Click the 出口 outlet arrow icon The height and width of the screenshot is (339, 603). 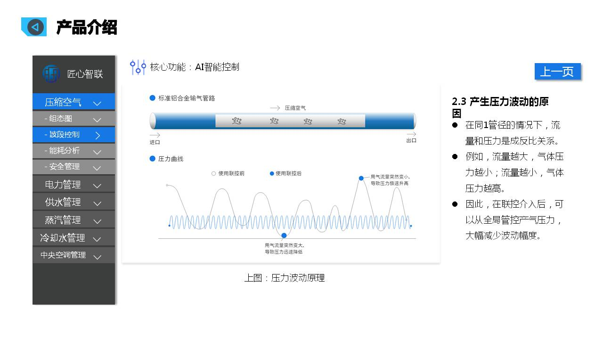click(411, 133)
